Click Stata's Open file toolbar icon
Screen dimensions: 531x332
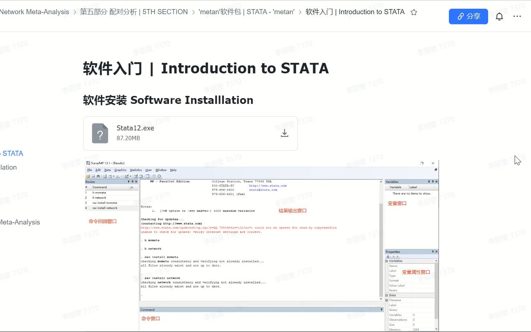click(x=88, y=176)
